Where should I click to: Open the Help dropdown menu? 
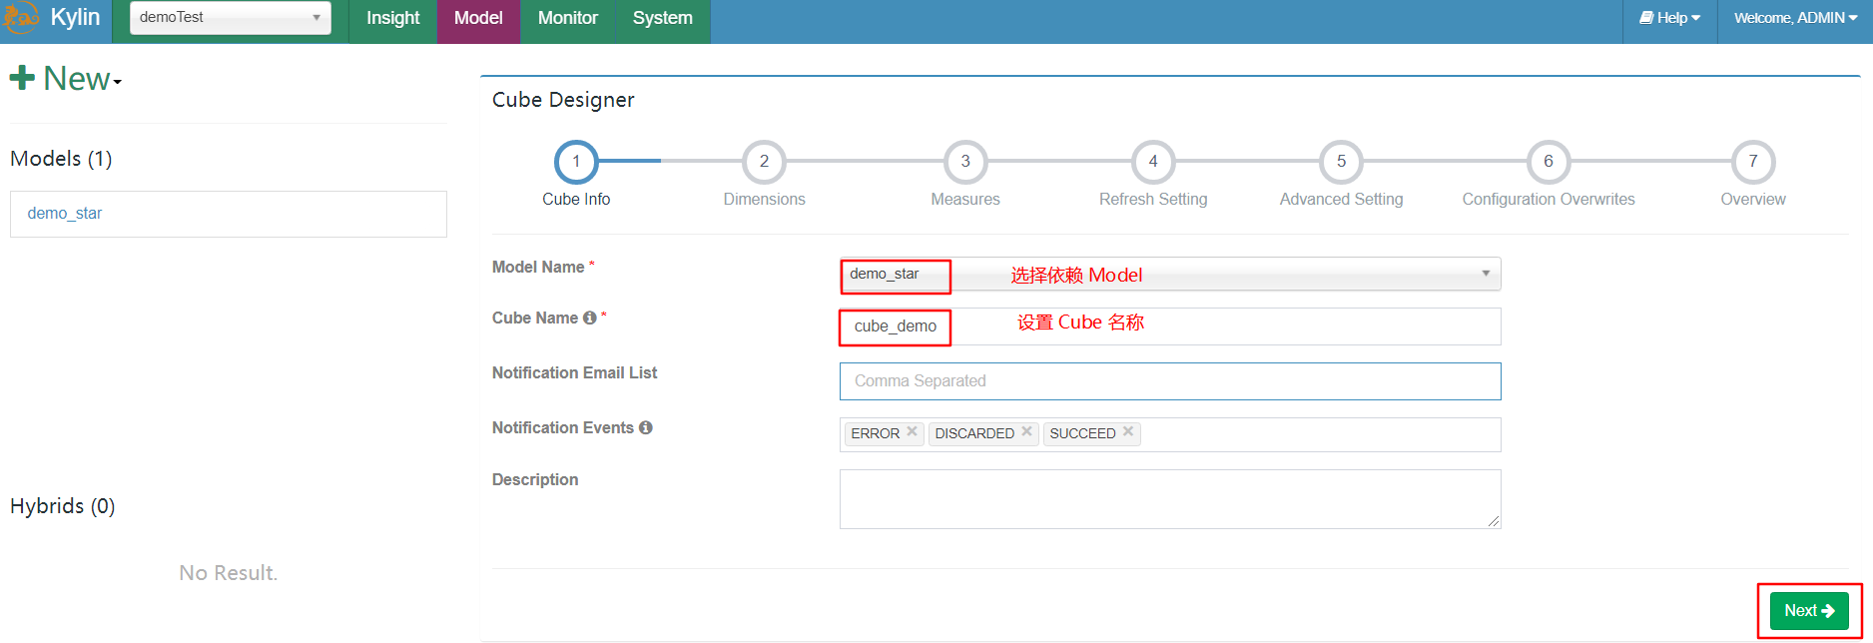coord(1670,18)
